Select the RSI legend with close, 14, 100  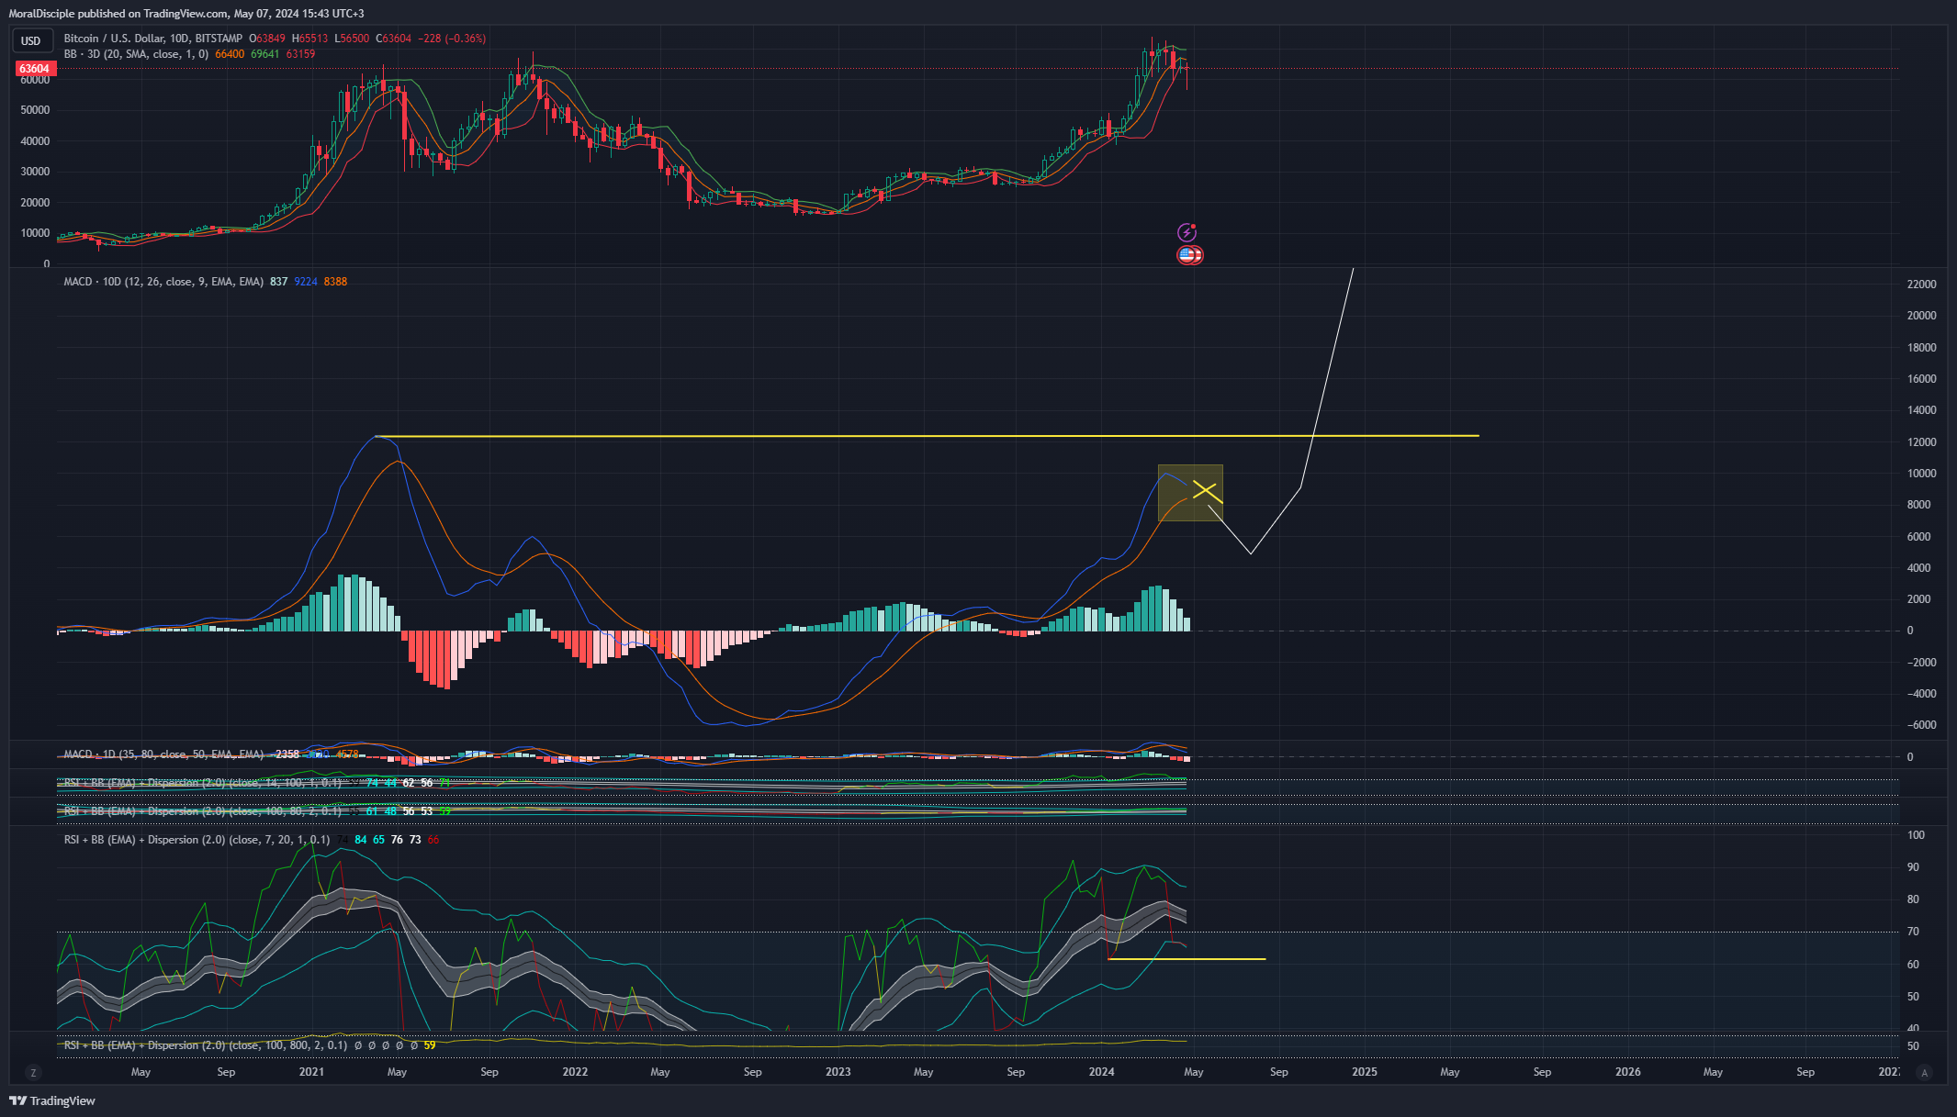[203, 783]
